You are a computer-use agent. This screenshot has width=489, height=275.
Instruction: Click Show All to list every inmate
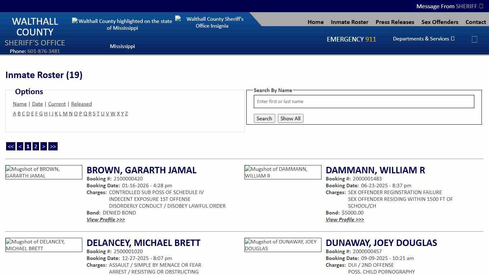[x=290, y=118]
